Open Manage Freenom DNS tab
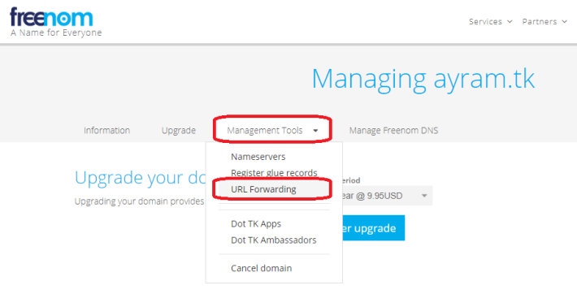577x294 pixels. click(393, 130)
